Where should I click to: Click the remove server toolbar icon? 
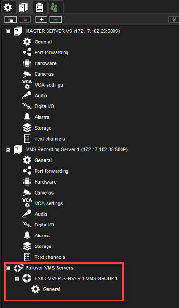[x=25, y=20]
